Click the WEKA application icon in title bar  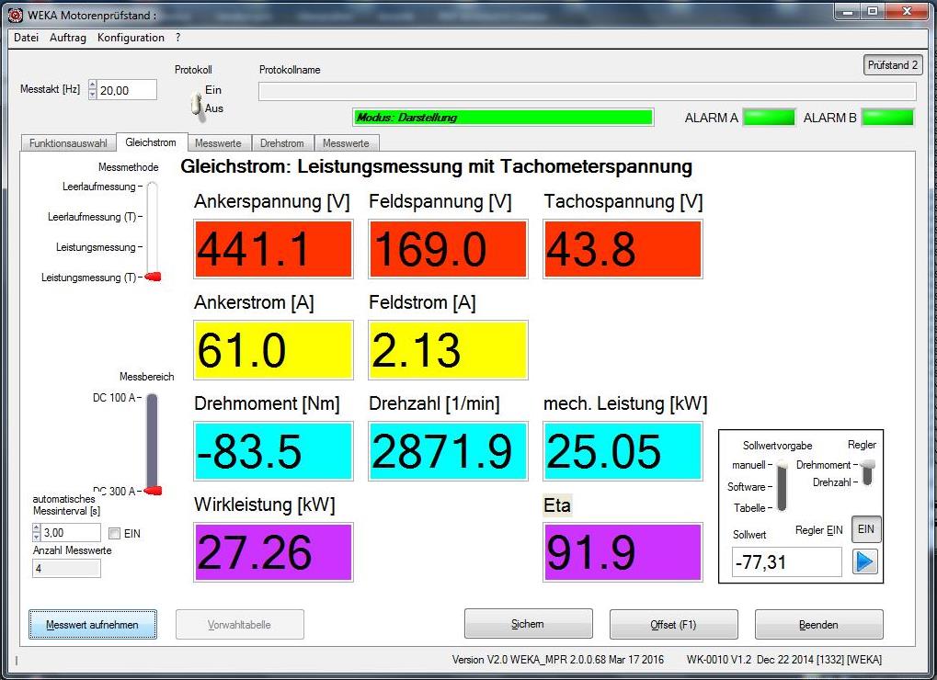coord(15,16)
